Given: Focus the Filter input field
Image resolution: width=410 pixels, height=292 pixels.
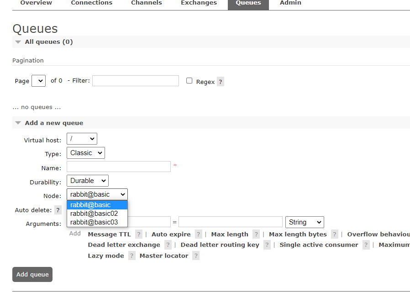Looking at the screenshot, I should pyautogui.click(x=136, y=81).
